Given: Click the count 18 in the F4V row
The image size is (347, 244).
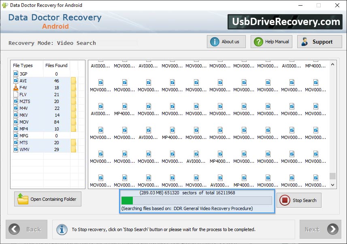Looking at the screenshot, I should coord(57,88).
